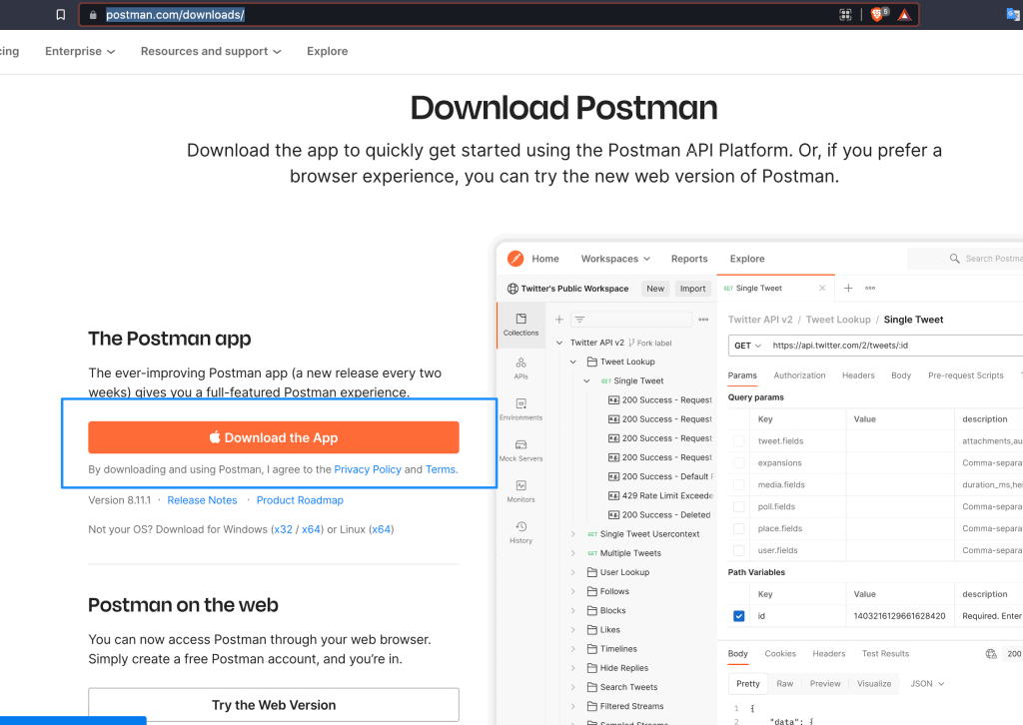Check the tweet.fields checkbox
The height and width of the screenshot is (725, 1023).
pos(738,441)
